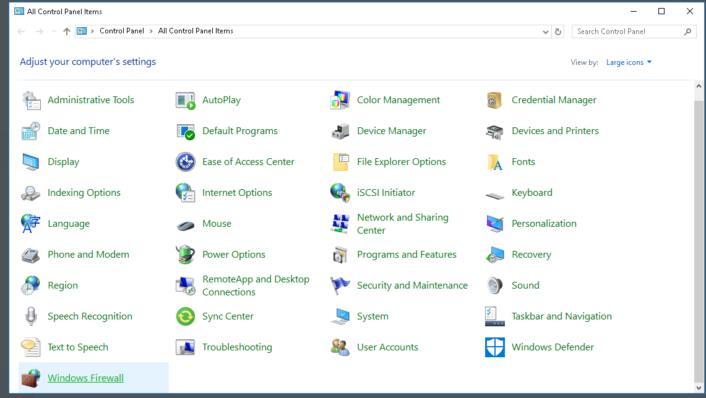
Task: Open the Programs and Features link
Action: pyautogui.click(x=407, y=255)
